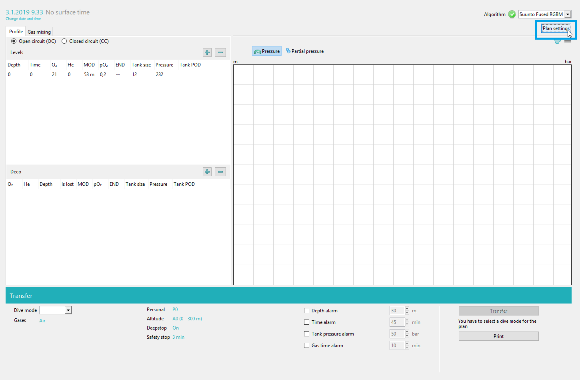Switch graph to Partial pressure view
This screenshot has width=580, height=380.
[305, 51]
